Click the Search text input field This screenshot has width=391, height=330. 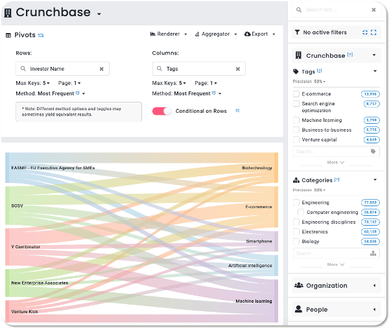point(337,10)
